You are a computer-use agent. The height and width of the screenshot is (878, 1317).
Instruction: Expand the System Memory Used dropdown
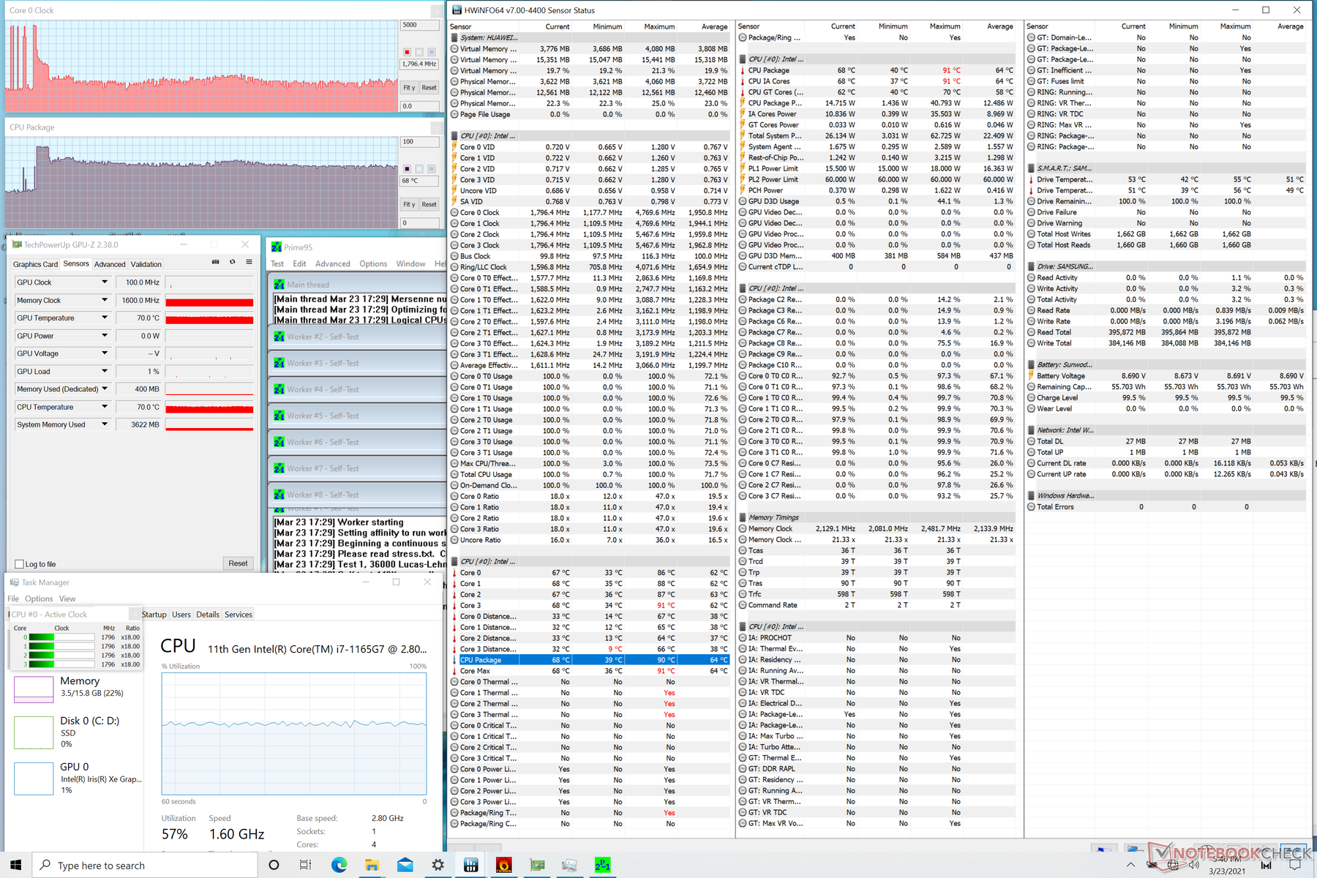coord(105,424)
